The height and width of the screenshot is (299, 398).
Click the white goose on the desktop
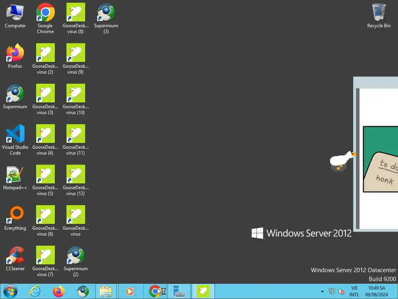coord(342,161)
